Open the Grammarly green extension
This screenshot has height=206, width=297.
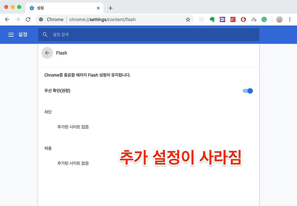point(264,19)
